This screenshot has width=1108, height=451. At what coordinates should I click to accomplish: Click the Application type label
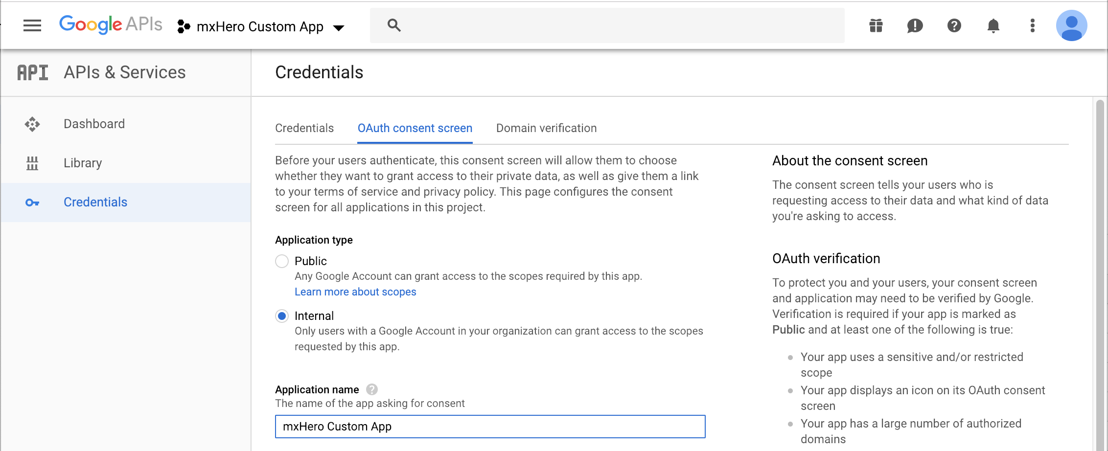(x=314, y=240)
